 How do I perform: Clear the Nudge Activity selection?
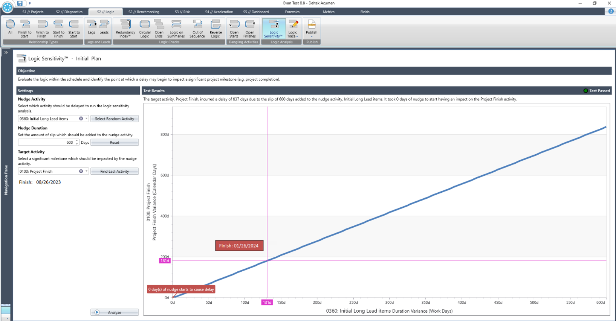81,119
